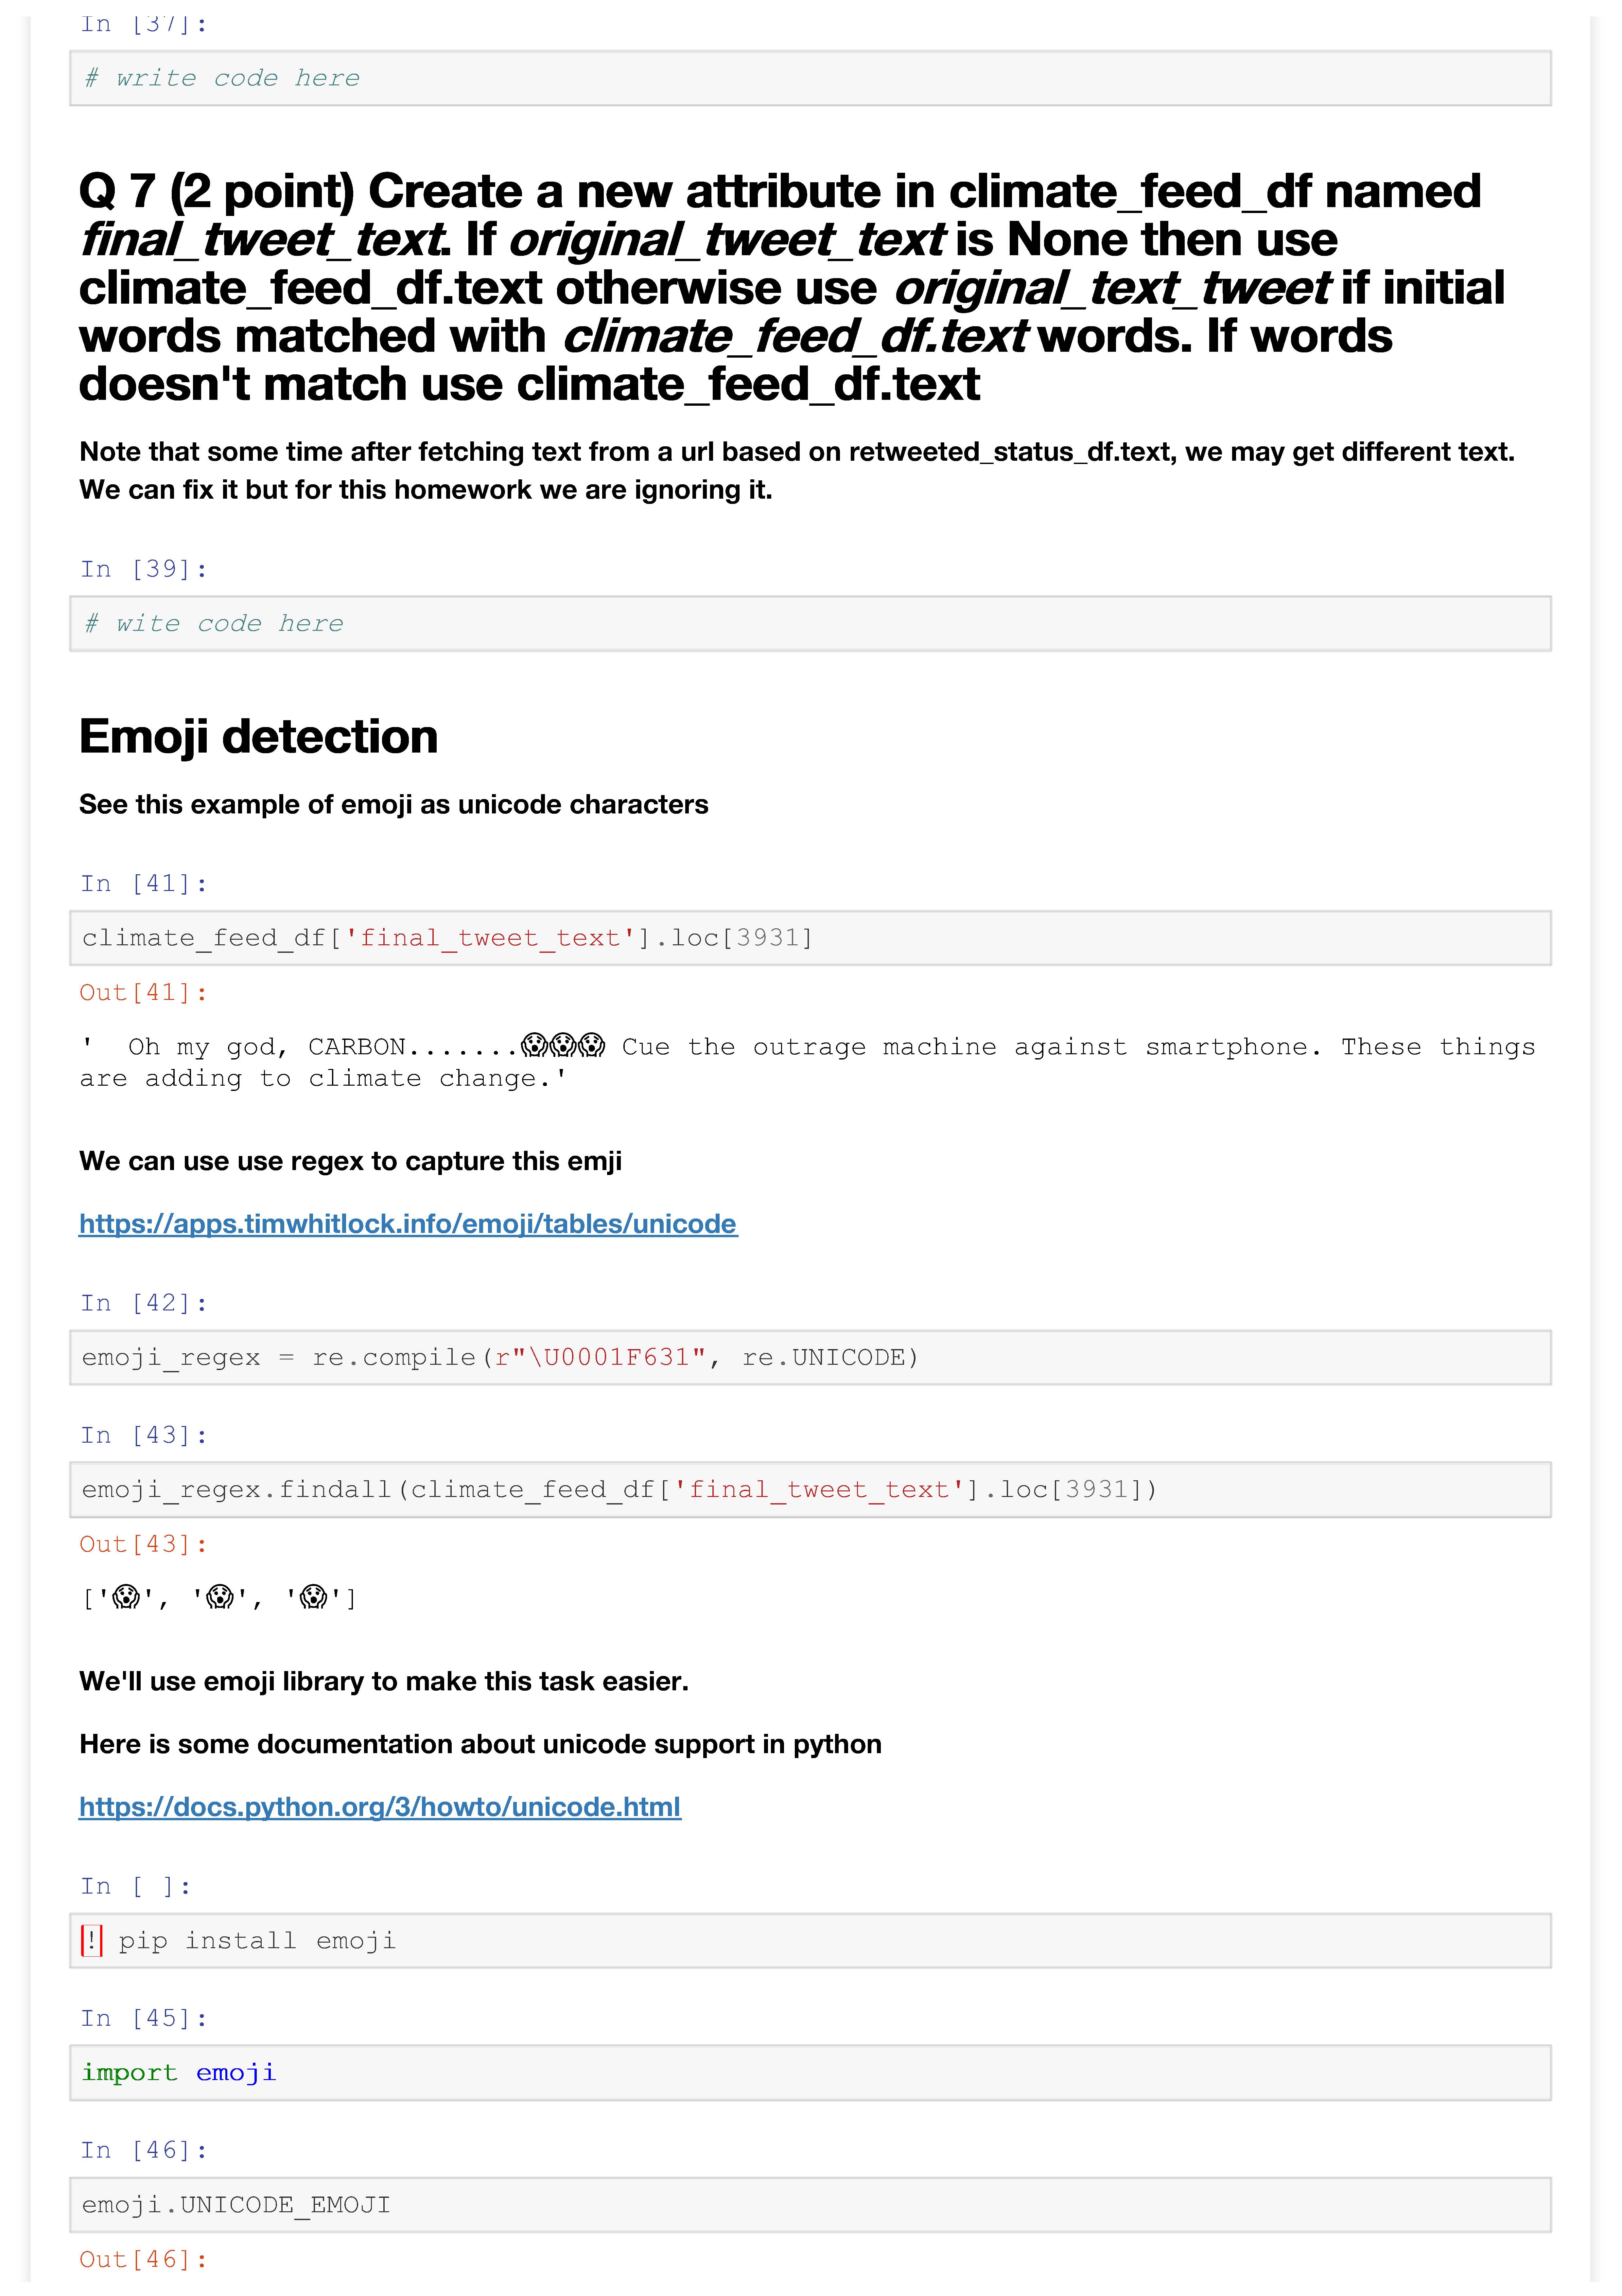Click the 'In [39]:' cell prompt
1622x2296 pixels.
(144, 569)
